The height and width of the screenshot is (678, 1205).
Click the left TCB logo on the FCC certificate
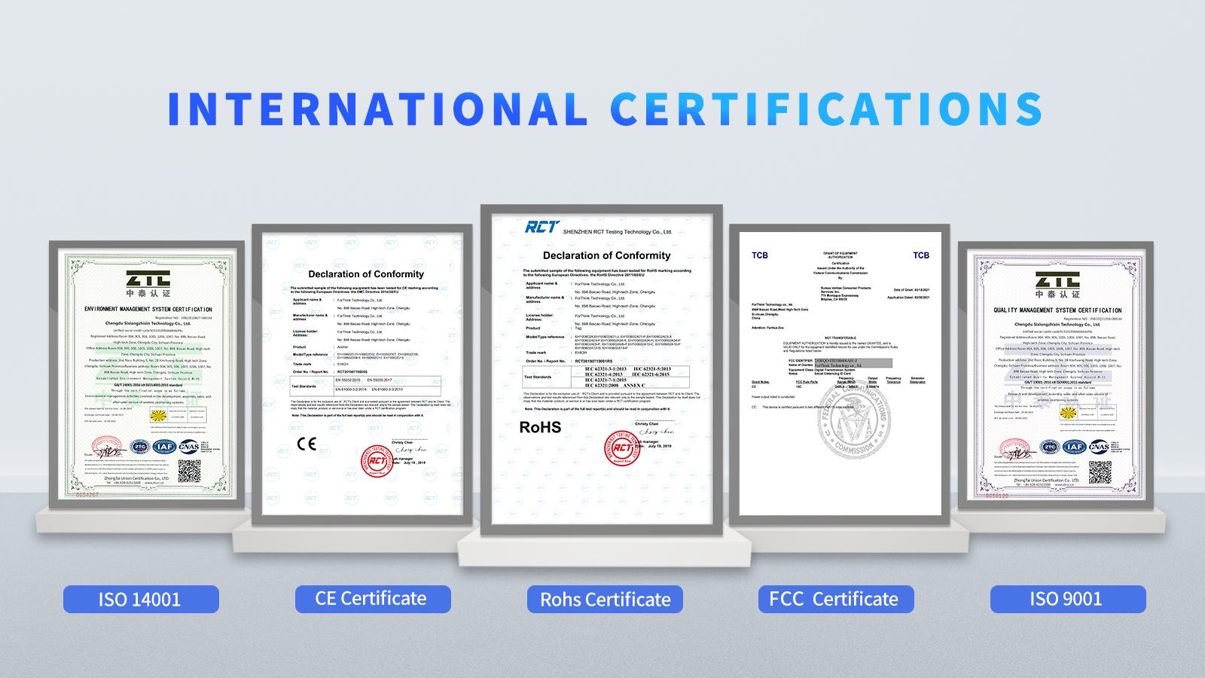(759, 255)
